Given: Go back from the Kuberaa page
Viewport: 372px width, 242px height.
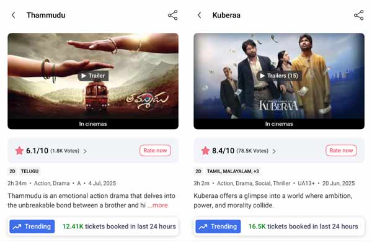Looking at the screenshot, I should [200, 15].
